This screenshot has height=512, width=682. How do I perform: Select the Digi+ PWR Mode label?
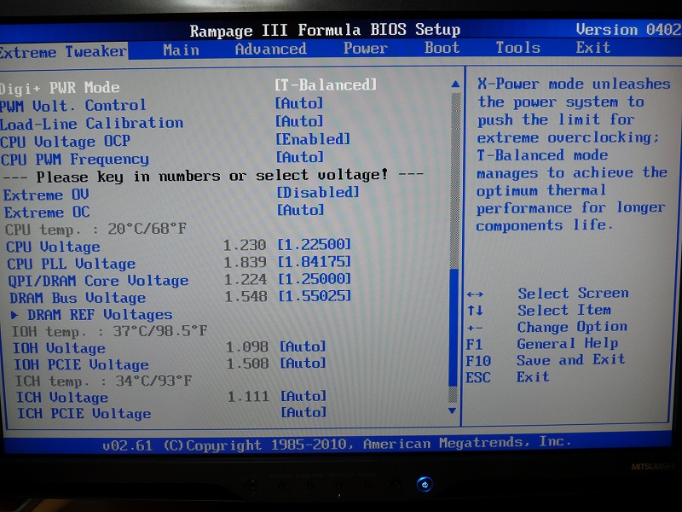pos(60,88)
